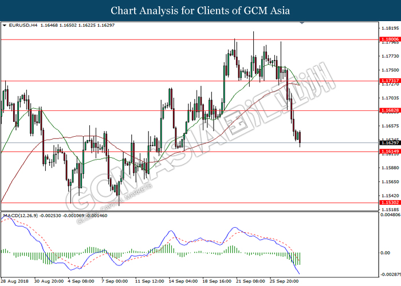Click the 1.15185 price scale value
The image size is (401, 286).
pyautogui.click(x=390, y=209)
